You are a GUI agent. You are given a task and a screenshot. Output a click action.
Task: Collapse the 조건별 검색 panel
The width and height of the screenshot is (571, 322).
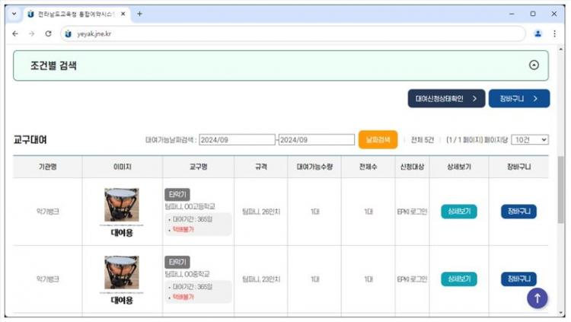534,65
